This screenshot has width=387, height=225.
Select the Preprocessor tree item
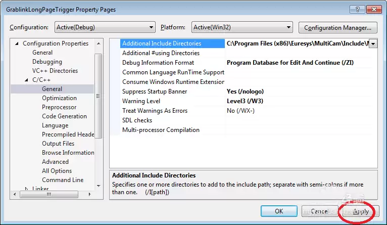(x=59, y=107)
